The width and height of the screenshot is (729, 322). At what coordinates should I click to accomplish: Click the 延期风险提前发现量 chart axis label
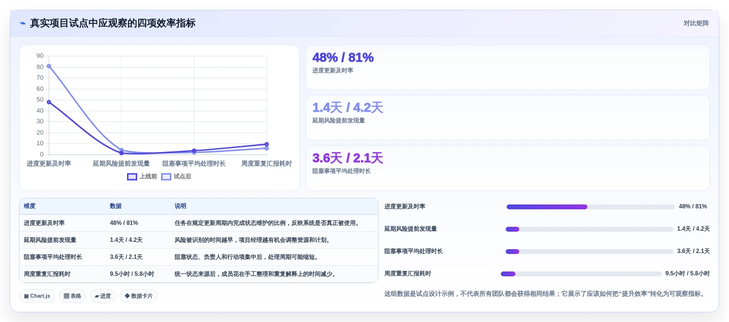click(x=121, y=164)
